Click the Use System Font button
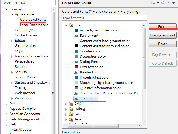Viewport: 178px width, 134px height. pyautogui.click(x=162, y=35)
